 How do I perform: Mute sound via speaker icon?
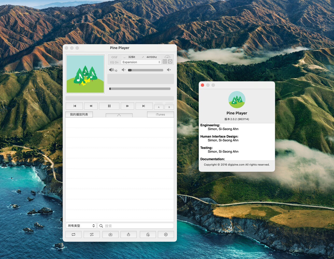[111, 70]
